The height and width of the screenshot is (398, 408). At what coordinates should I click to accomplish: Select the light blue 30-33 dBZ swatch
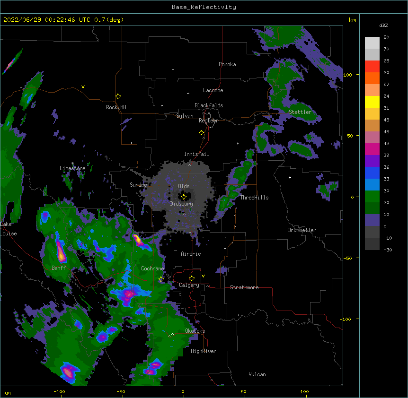(x=372, y=184)
